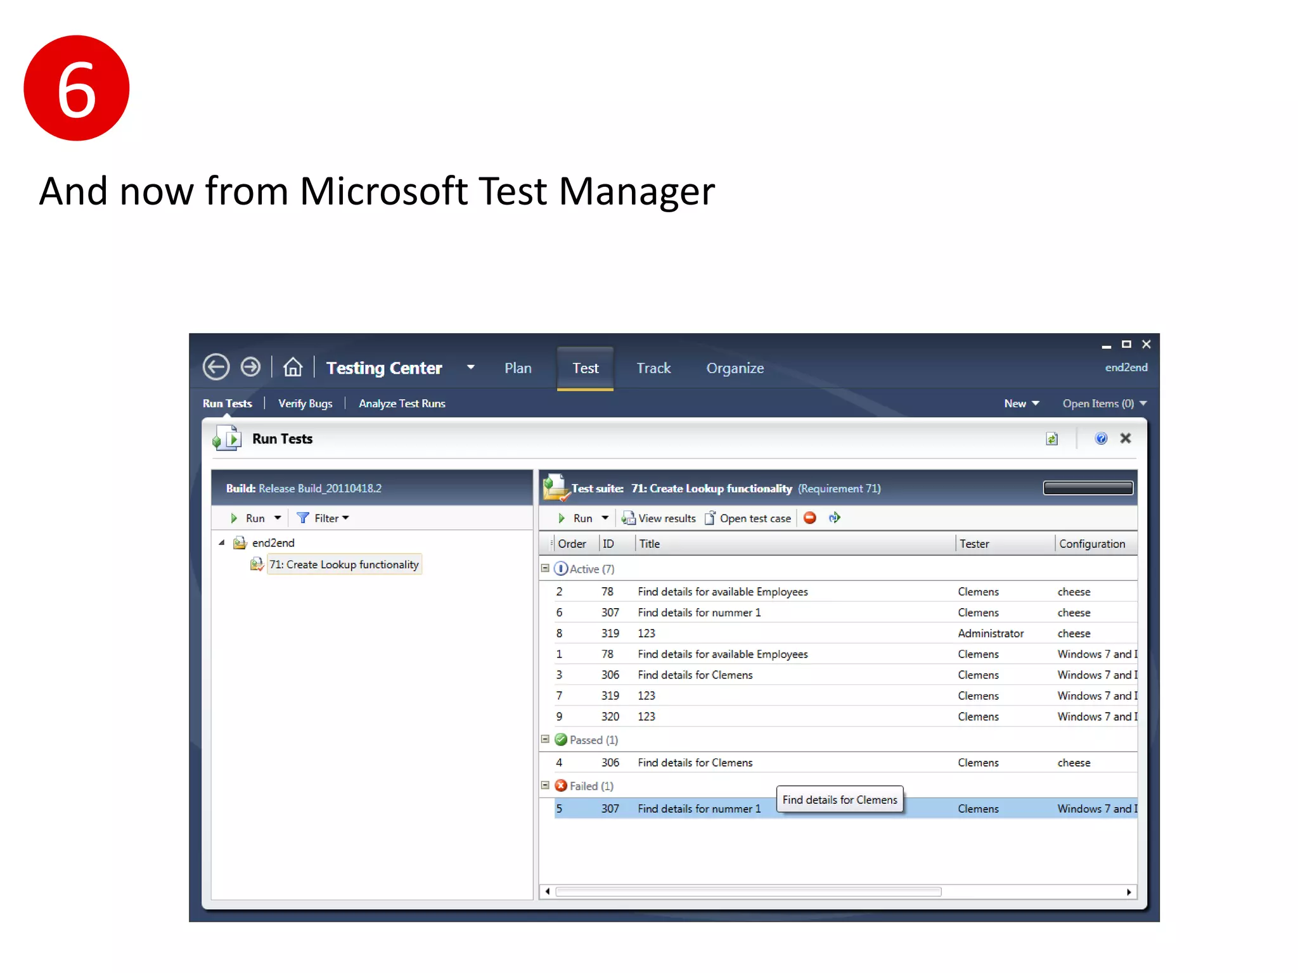Click the horizontal scrollbar thumb
The height and width of the screenshot is (973, 1298).
tap(749, 892)
